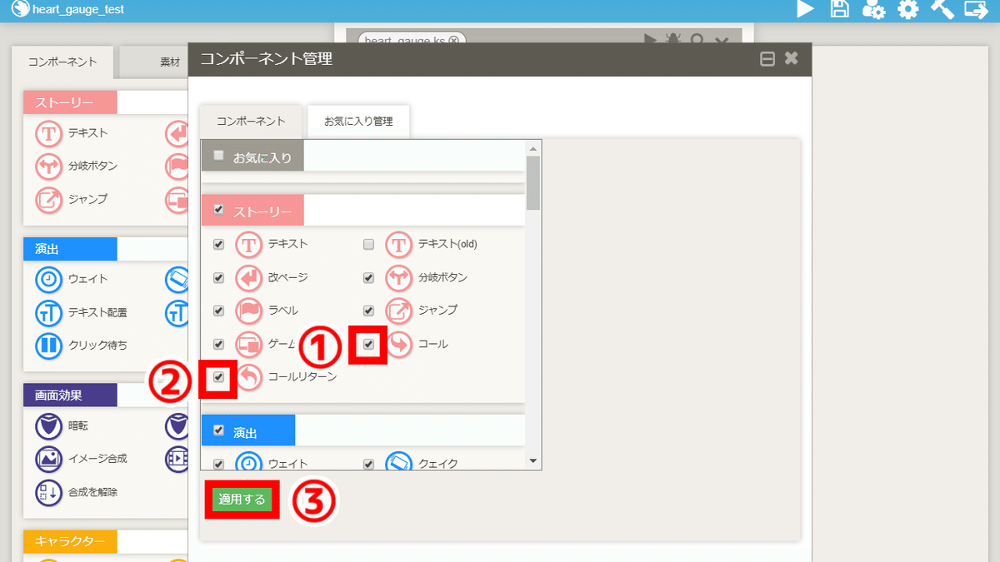1000x562 pixels.
Task: Click the コールリターン icon in the dialog list
Action: 248,377
